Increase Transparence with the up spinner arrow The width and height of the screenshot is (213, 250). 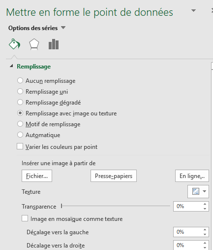point(205,204)
